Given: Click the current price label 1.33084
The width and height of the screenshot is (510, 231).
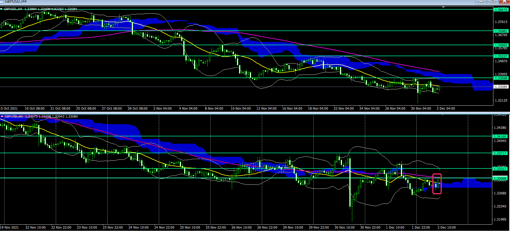Looking at the screenshot, I should pyautogui.click(x=501, y=87).
